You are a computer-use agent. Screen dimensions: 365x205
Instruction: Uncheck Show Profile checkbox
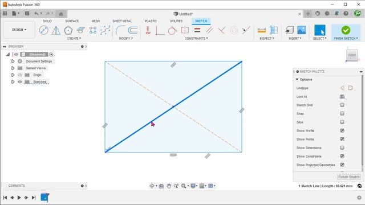342,130
